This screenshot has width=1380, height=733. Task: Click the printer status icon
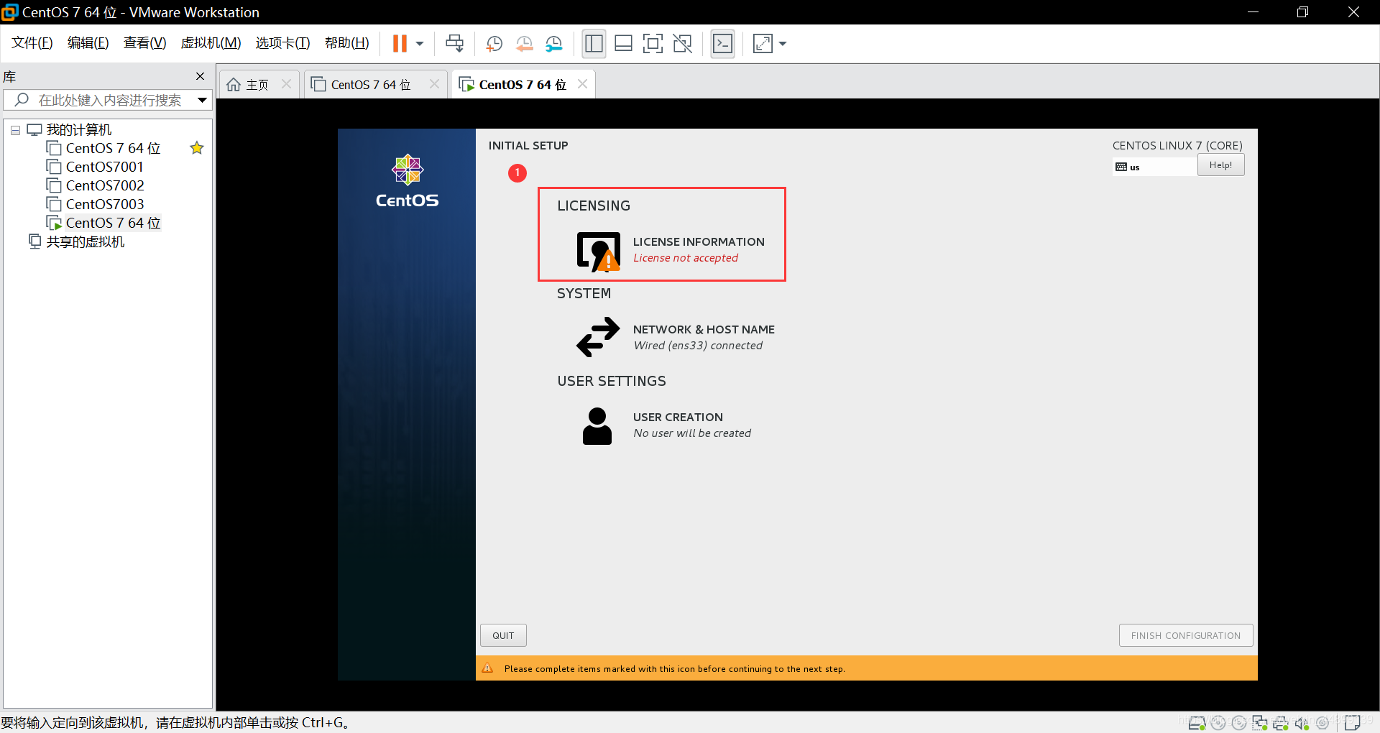[1281, 723]
